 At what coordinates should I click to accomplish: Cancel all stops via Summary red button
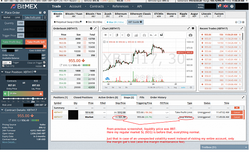tap(237, 108)
